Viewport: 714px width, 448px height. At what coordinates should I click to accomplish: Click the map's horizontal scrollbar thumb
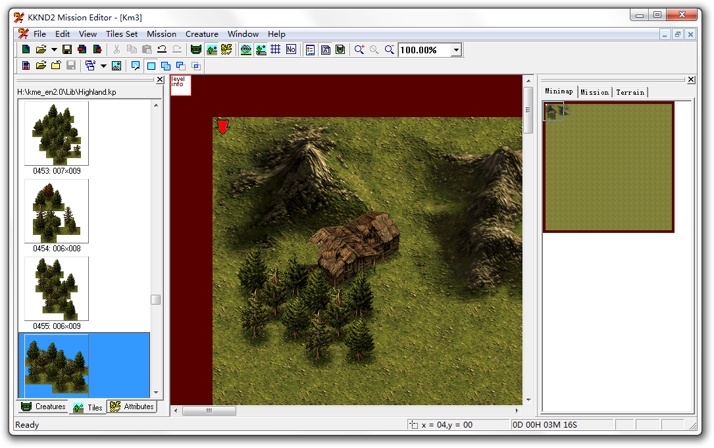click(x=209, y=411)
